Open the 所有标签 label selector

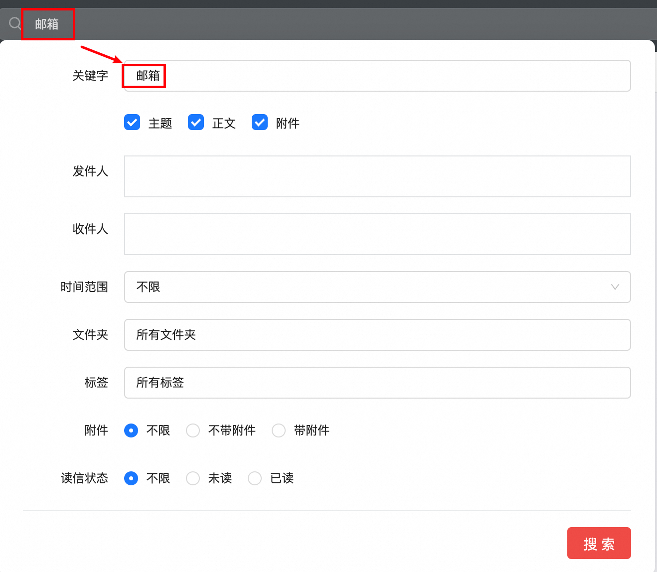tap(377, 383)
